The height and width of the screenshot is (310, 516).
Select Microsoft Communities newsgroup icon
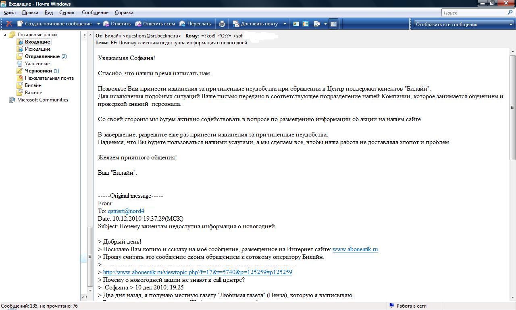(12, 100)
